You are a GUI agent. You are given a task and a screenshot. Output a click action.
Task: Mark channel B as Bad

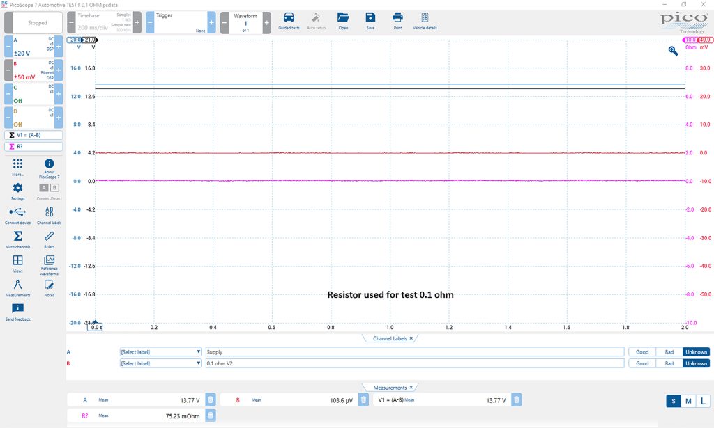click(x=669, y=363)
